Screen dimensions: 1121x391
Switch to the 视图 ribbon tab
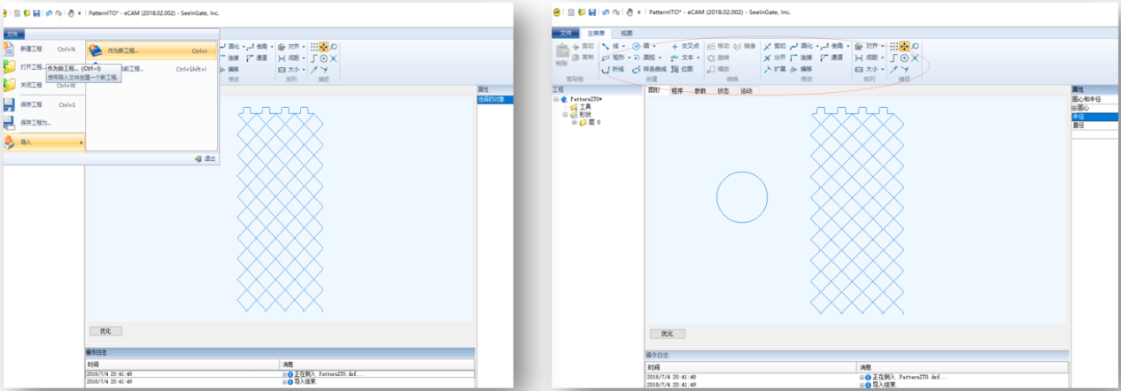(627, 33)
